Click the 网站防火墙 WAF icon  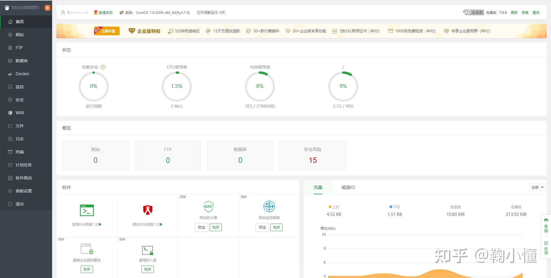click(x=208, y=207)
